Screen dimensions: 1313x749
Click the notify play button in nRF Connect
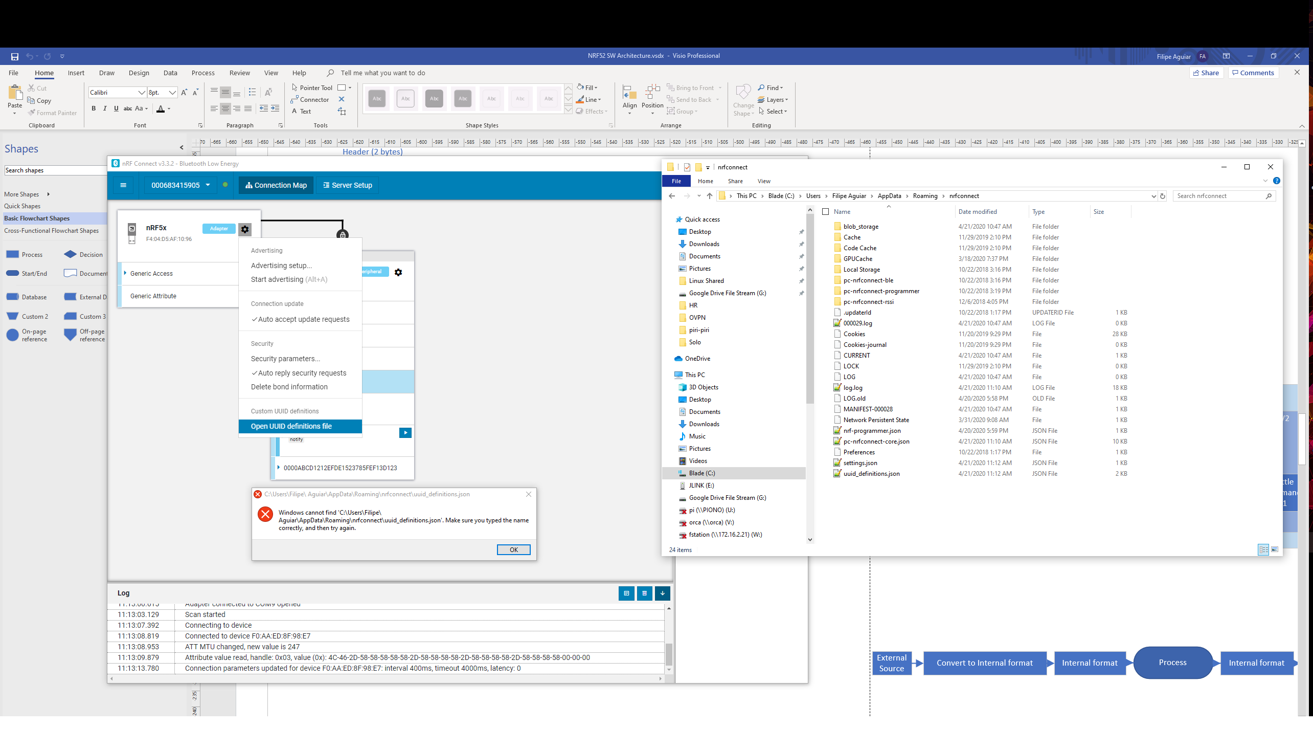pos(405,433)
